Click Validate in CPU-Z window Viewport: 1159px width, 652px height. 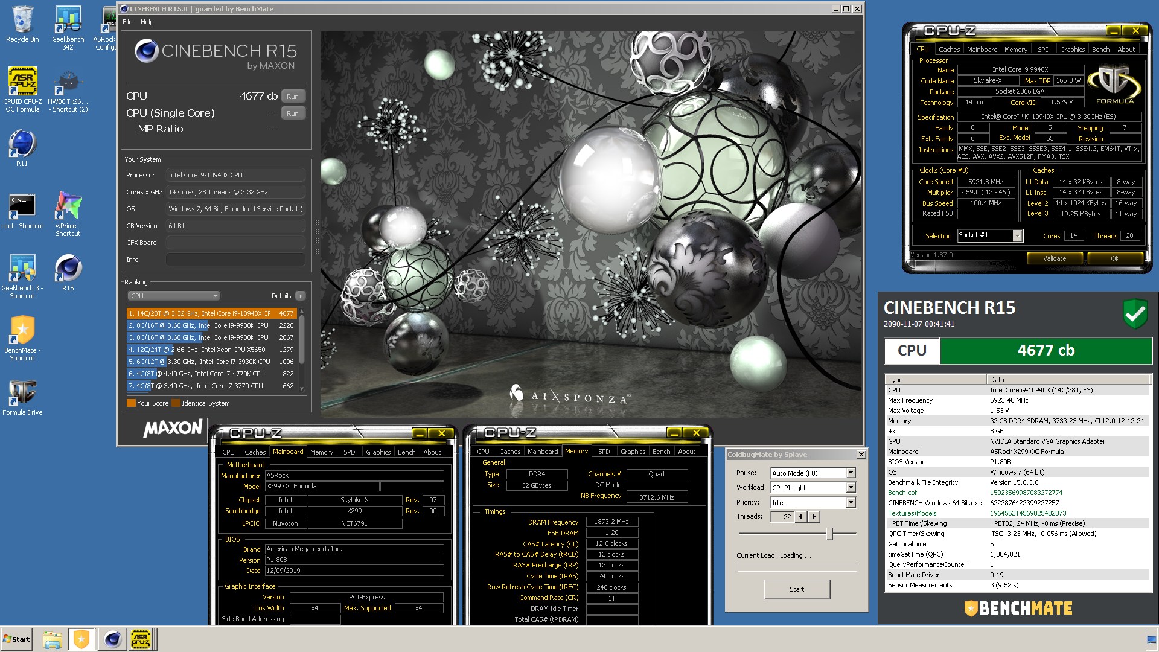pyautogui.click(x=1055, y=258)
